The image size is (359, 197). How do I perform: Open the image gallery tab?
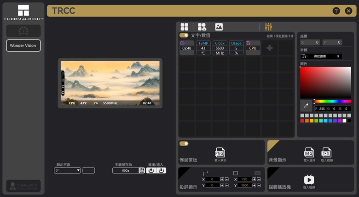219,27
